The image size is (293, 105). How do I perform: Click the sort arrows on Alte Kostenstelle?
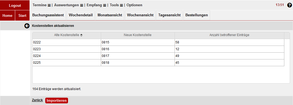81,35
